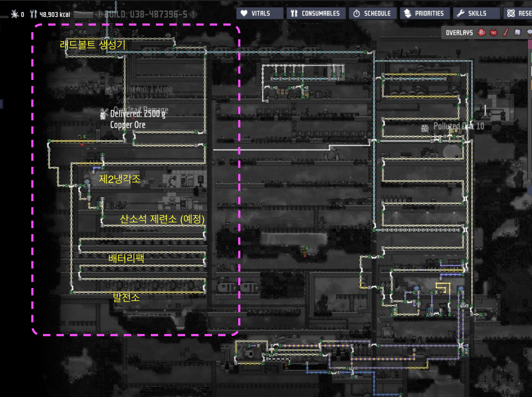Toggle the Materials overlay icon
Viewport: 532px width, 397px height.
pyautogui.click(x=517, y=33)
